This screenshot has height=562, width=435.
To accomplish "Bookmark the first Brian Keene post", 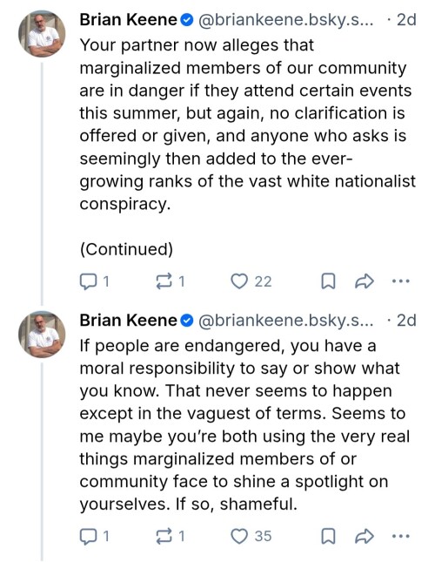I will [x=328, y=281].
